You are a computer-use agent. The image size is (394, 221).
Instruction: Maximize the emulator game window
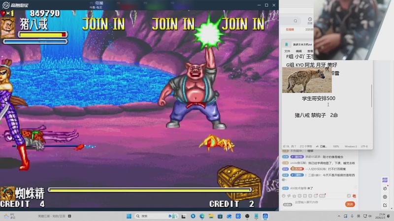click(266, 5)
